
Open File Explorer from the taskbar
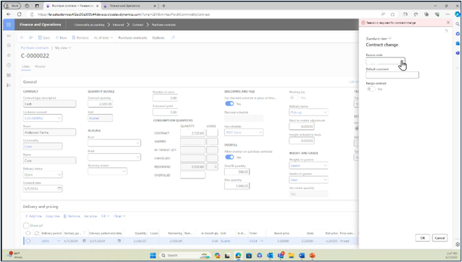point(291,256)
